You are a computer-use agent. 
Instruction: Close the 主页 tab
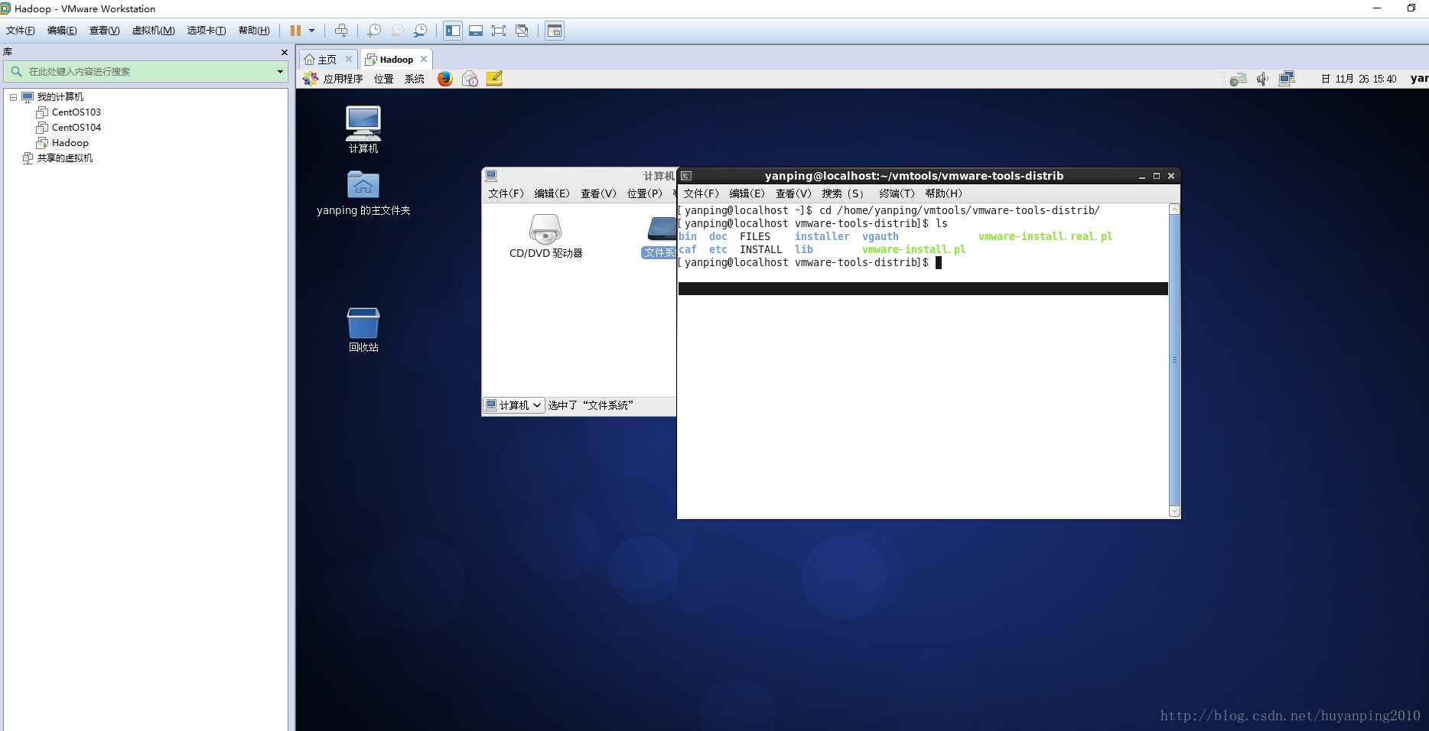click(349, 59)
